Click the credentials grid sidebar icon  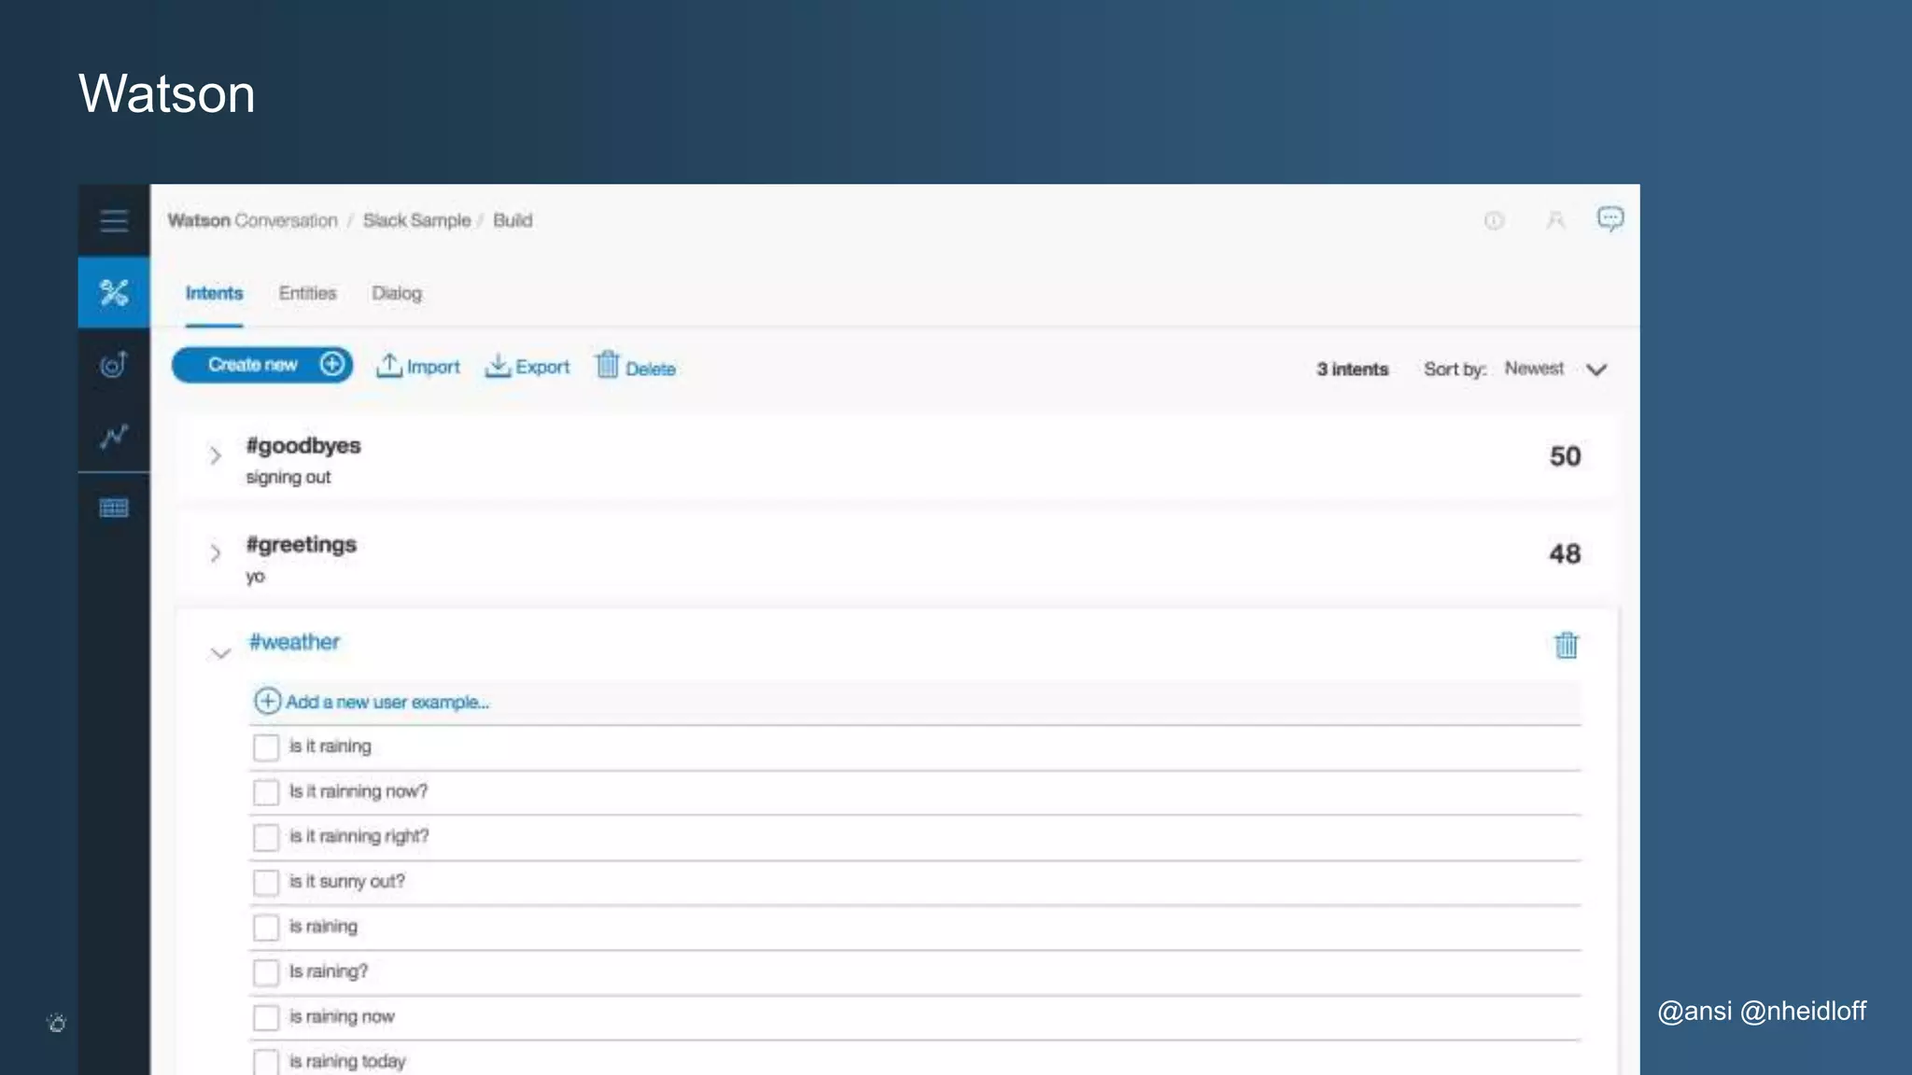[x=114, y=508]
